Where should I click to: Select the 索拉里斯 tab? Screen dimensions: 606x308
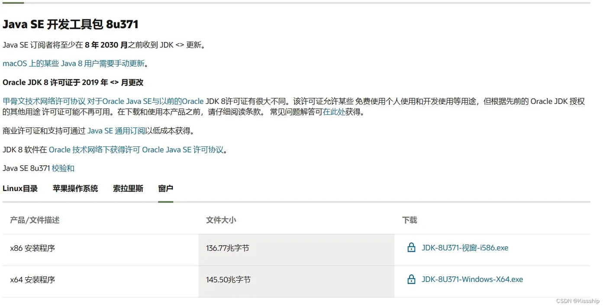coord(128,189)
